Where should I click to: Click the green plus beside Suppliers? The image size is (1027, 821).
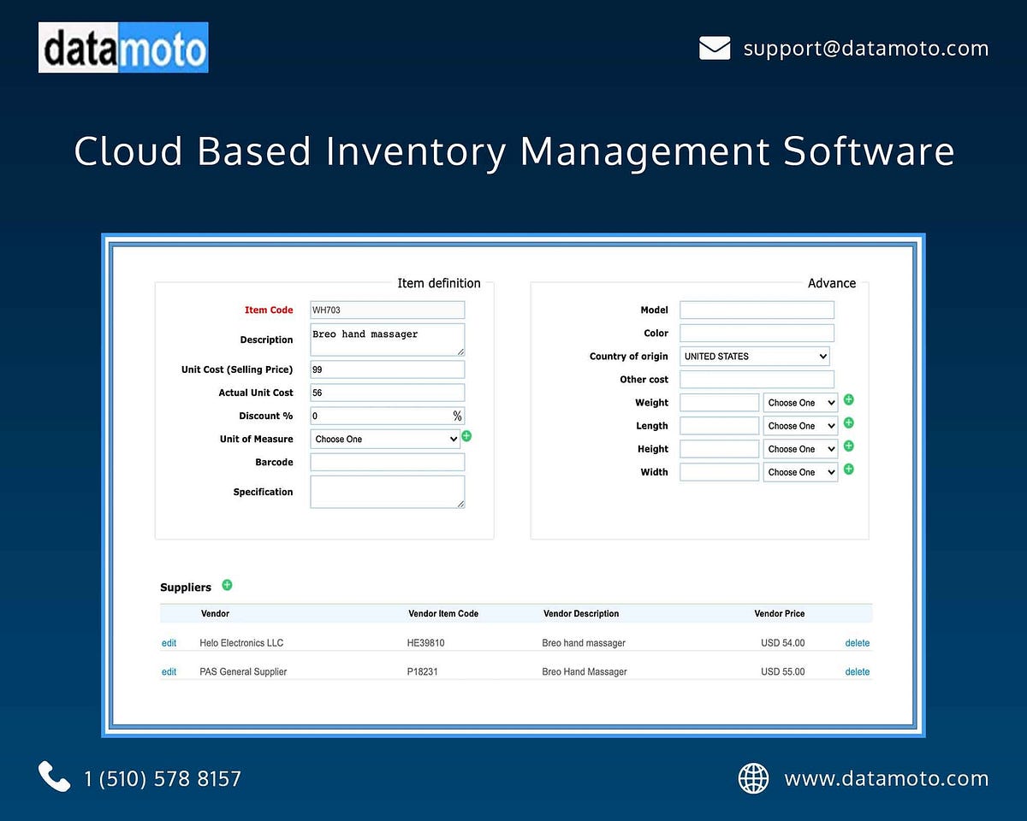pyautogui.click(x=227, y=585)
